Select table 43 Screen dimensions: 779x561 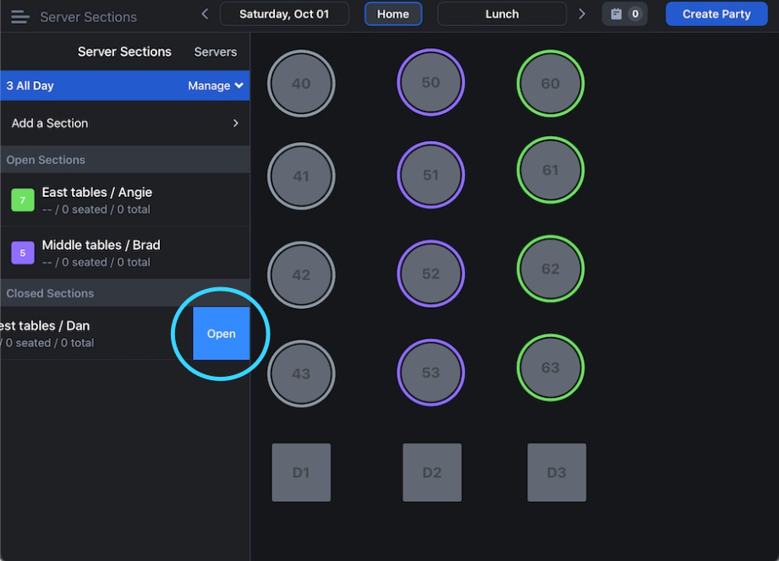pos(301,373)
